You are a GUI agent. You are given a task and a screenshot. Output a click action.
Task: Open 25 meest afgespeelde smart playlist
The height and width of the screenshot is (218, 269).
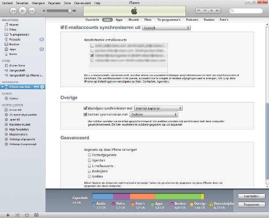click(x=23, y=115)
